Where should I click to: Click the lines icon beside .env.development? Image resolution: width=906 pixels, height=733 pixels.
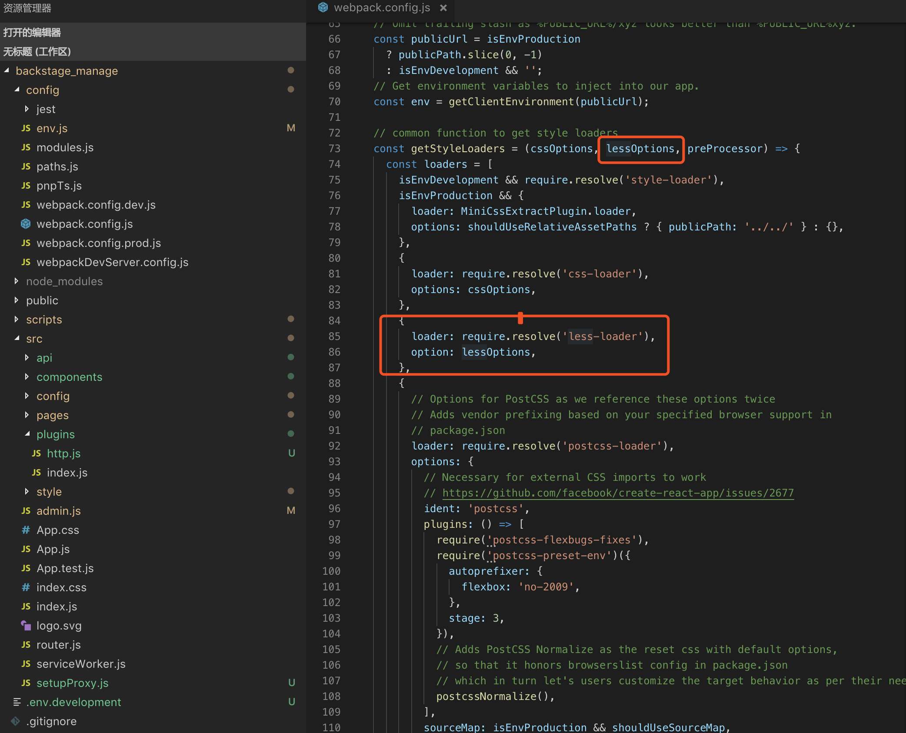point(17,702)
